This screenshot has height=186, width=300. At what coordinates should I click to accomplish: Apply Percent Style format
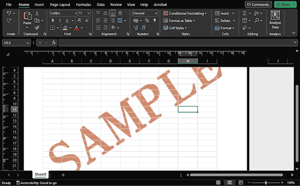coord(147,20)
